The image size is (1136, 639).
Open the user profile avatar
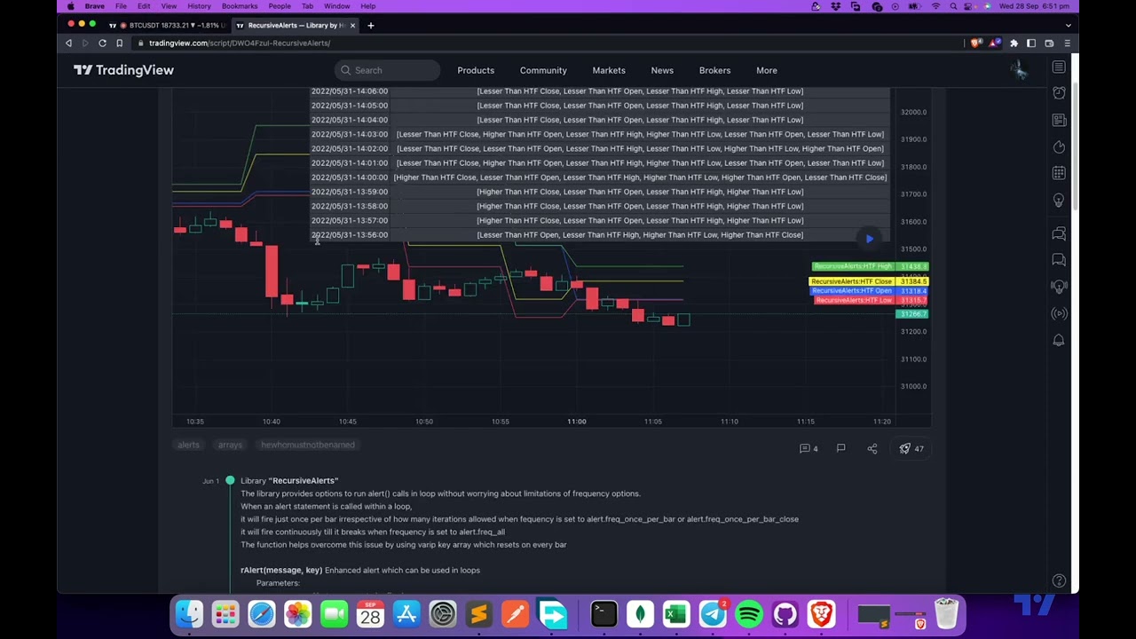coord(1018,70)
